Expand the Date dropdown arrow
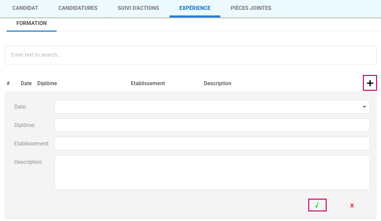The image size is (381, 221). (x=364, y=107)
